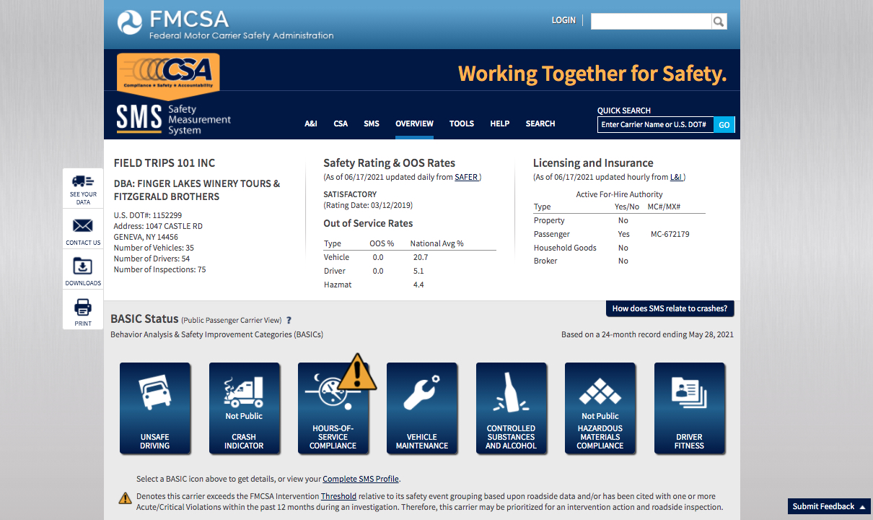Image resolution: width=873 pixels, height=520 pixels.
Task: Click Vehicle national average 20.7 value
Action: [x=421, y=257]
